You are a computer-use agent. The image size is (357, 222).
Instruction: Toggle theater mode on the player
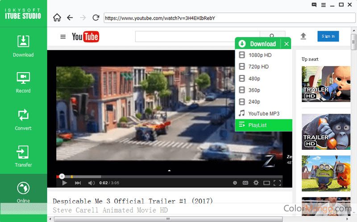pos(266,183)
